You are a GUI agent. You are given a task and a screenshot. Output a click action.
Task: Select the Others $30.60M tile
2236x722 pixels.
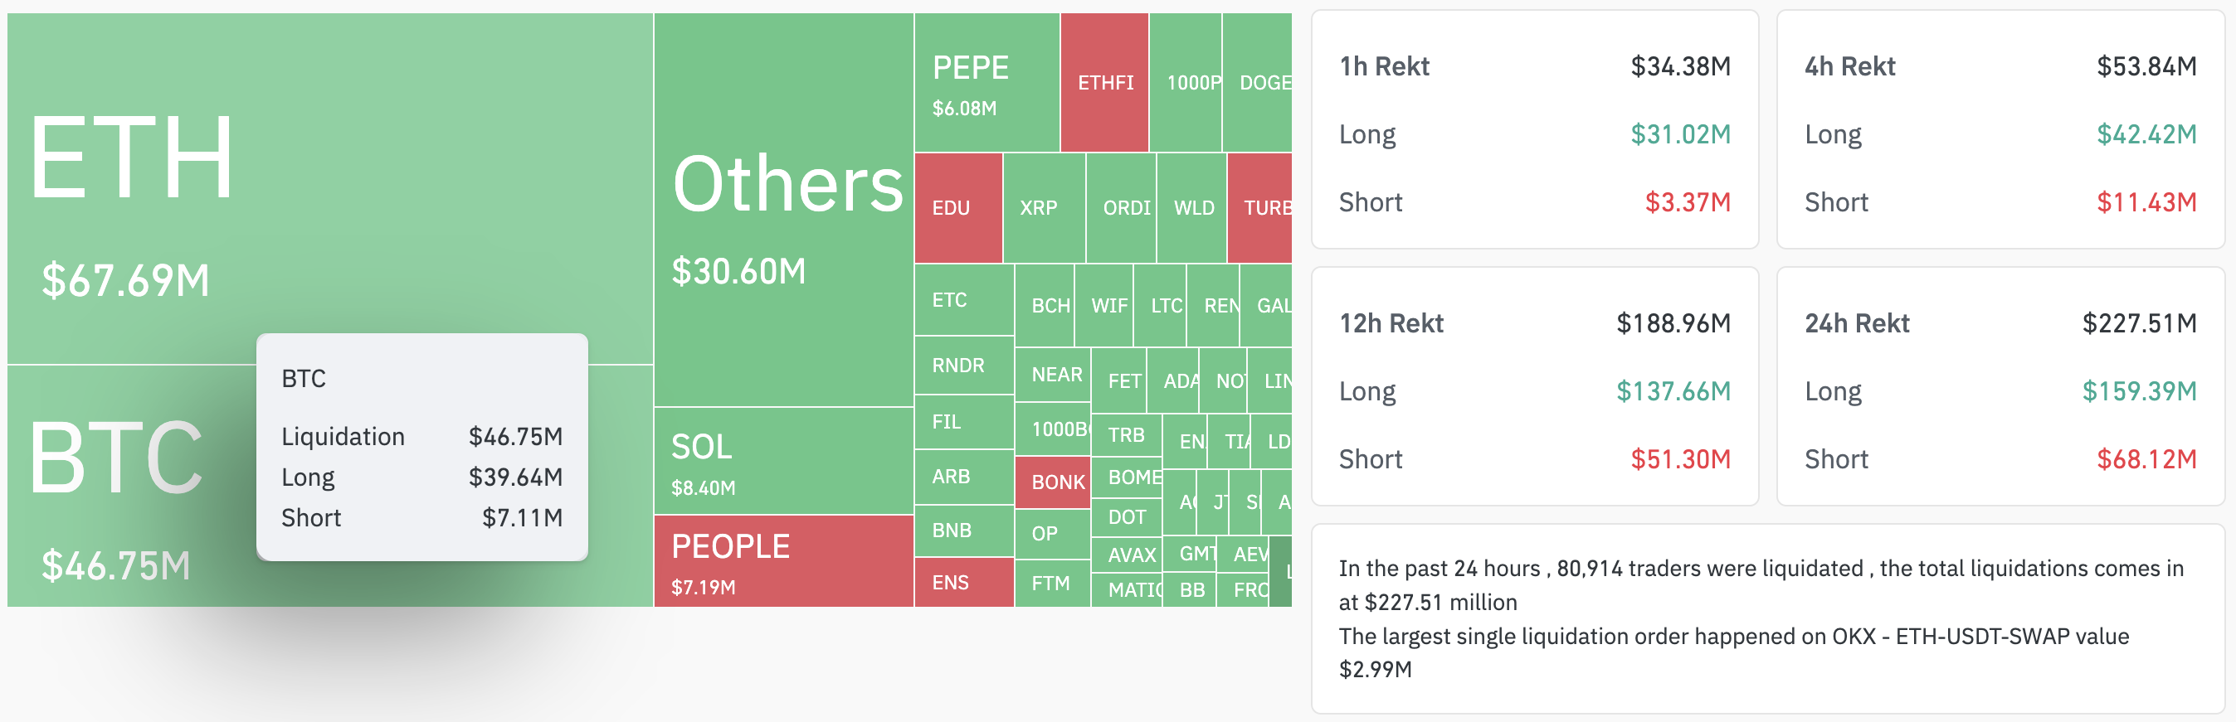click(x=784, y=210)
